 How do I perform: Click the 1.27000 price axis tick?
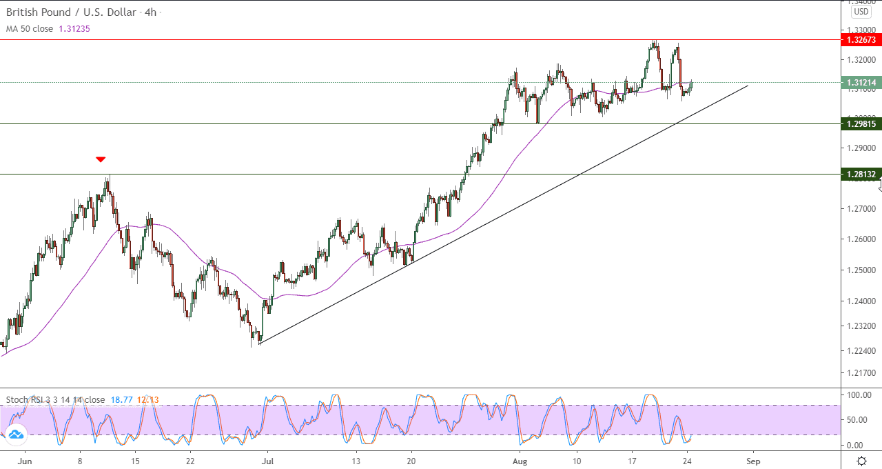pyautogui.click(x=861, y=208)
